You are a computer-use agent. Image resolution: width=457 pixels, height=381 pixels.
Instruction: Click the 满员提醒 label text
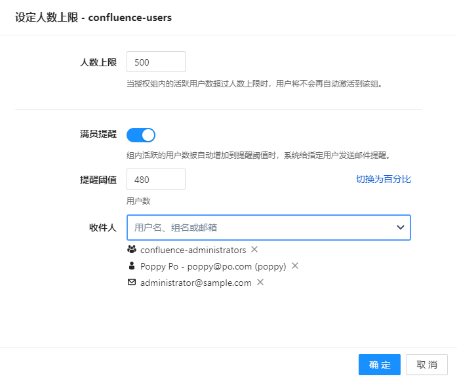click(98, 134)
